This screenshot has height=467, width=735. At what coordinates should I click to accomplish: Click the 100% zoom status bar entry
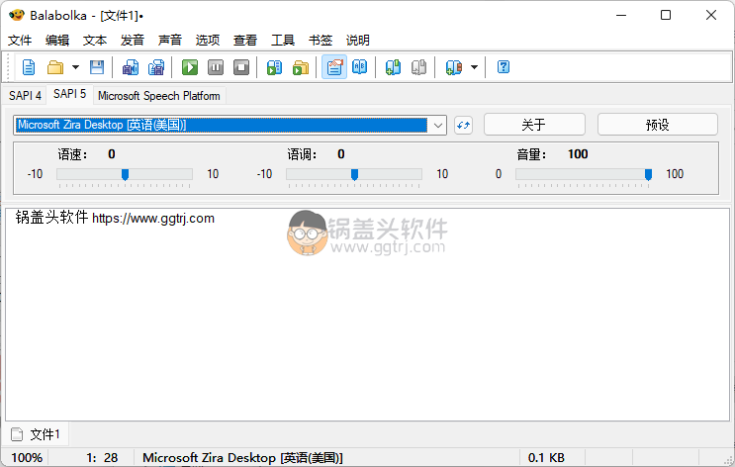tap(27, 458)
